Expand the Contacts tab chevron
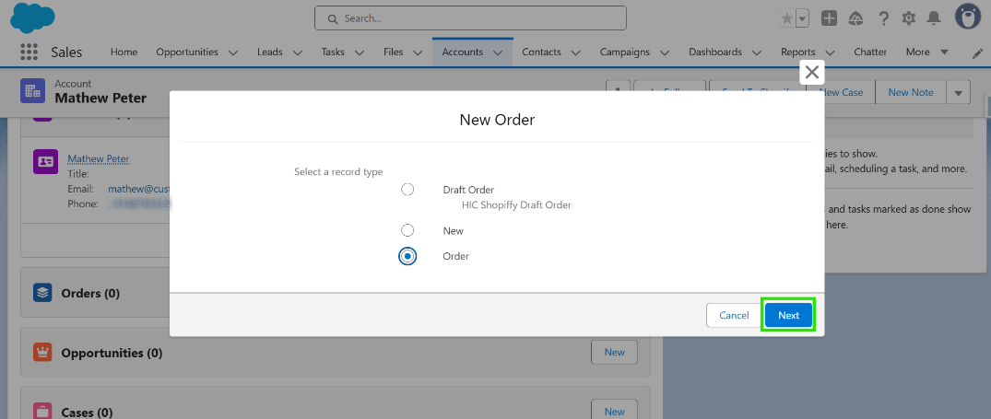991x419 pixels. (x=576, y=53)
